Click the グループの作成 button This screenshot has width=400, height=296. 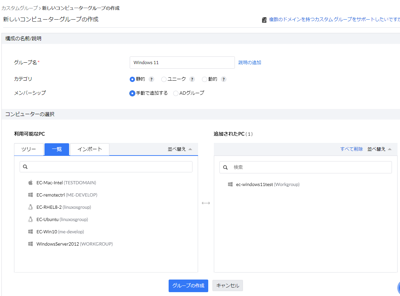pos(188,285)
